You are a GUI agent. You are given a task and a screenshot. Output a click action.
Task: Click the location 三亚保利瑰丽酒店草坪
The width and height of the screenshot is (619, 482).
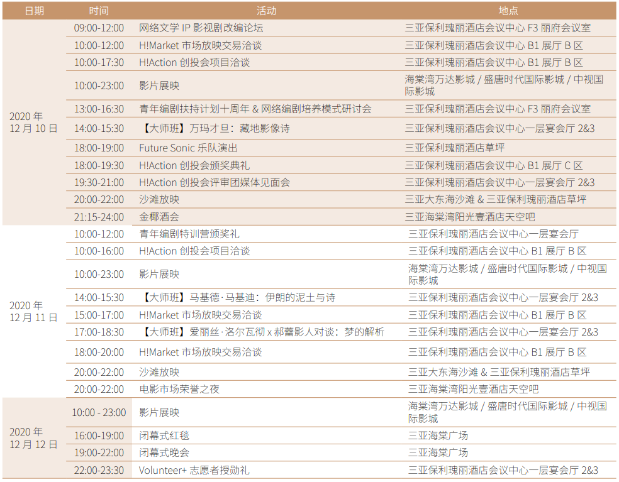click(455, 148)
